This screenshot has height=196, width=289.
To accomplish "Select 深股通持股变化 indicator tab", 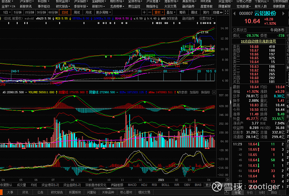I will 96,185.
